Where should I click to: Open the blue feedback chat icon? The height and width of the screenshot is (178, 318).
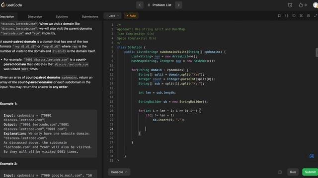click(312, 156)
